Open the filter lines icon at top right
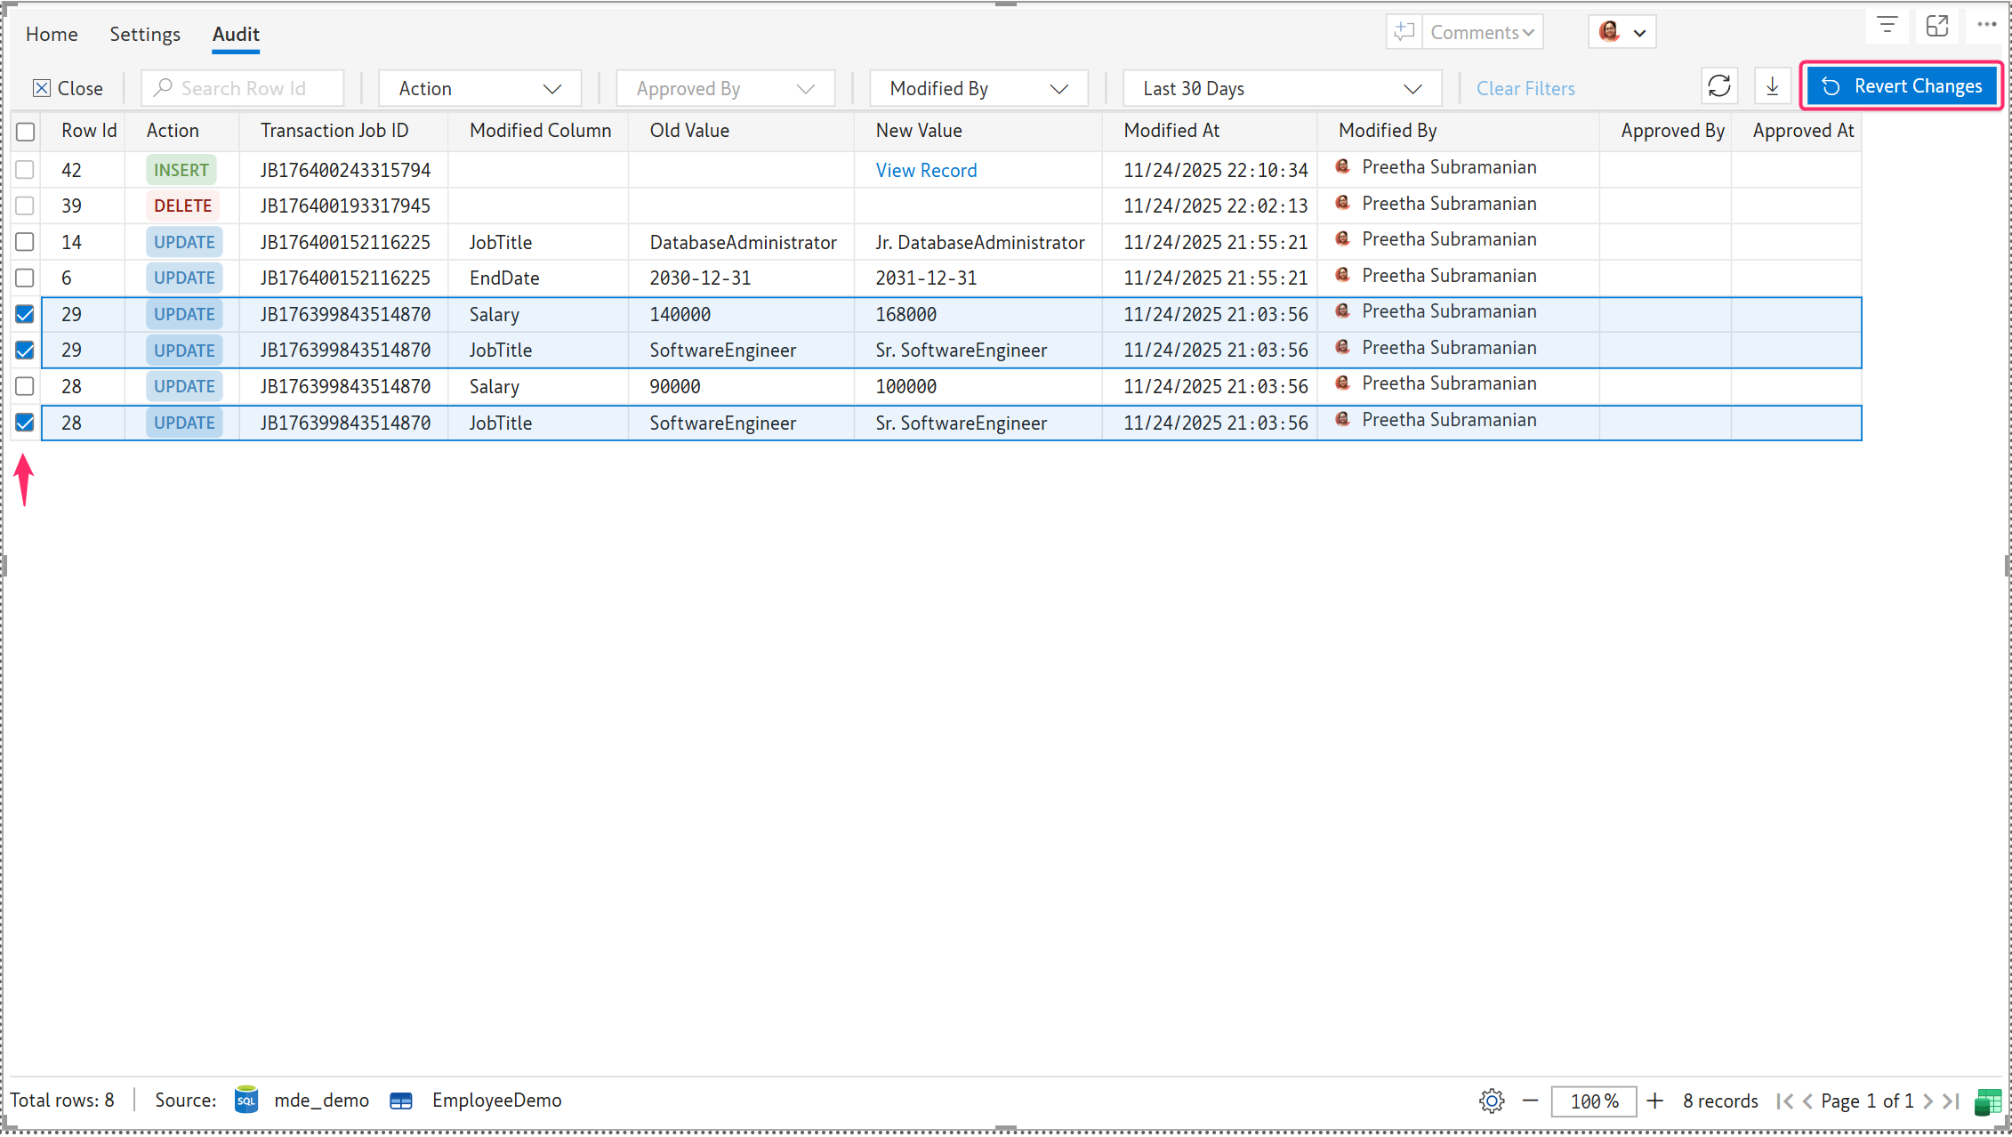 (x=1887, y=26)
